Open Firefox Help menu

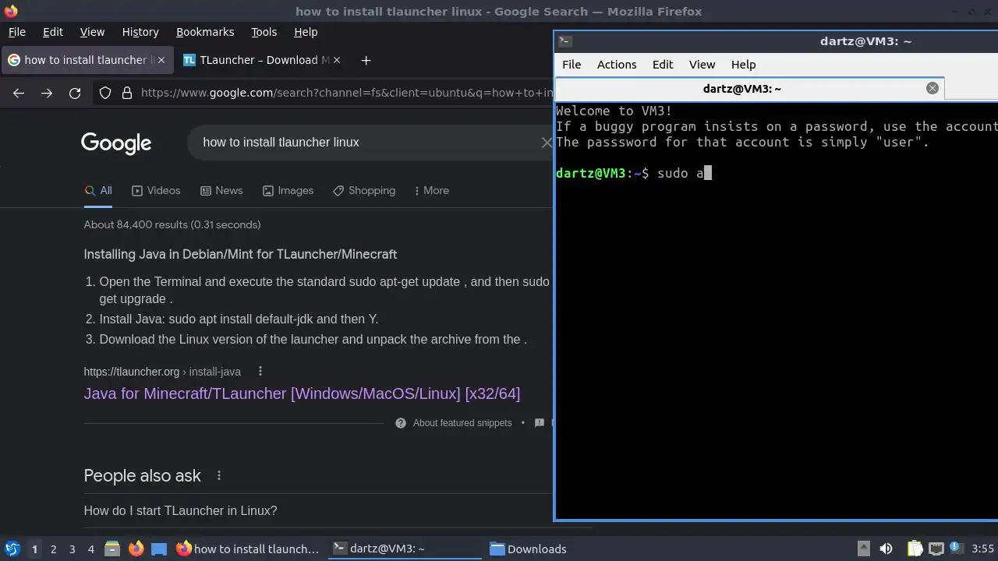pos(306,32)
